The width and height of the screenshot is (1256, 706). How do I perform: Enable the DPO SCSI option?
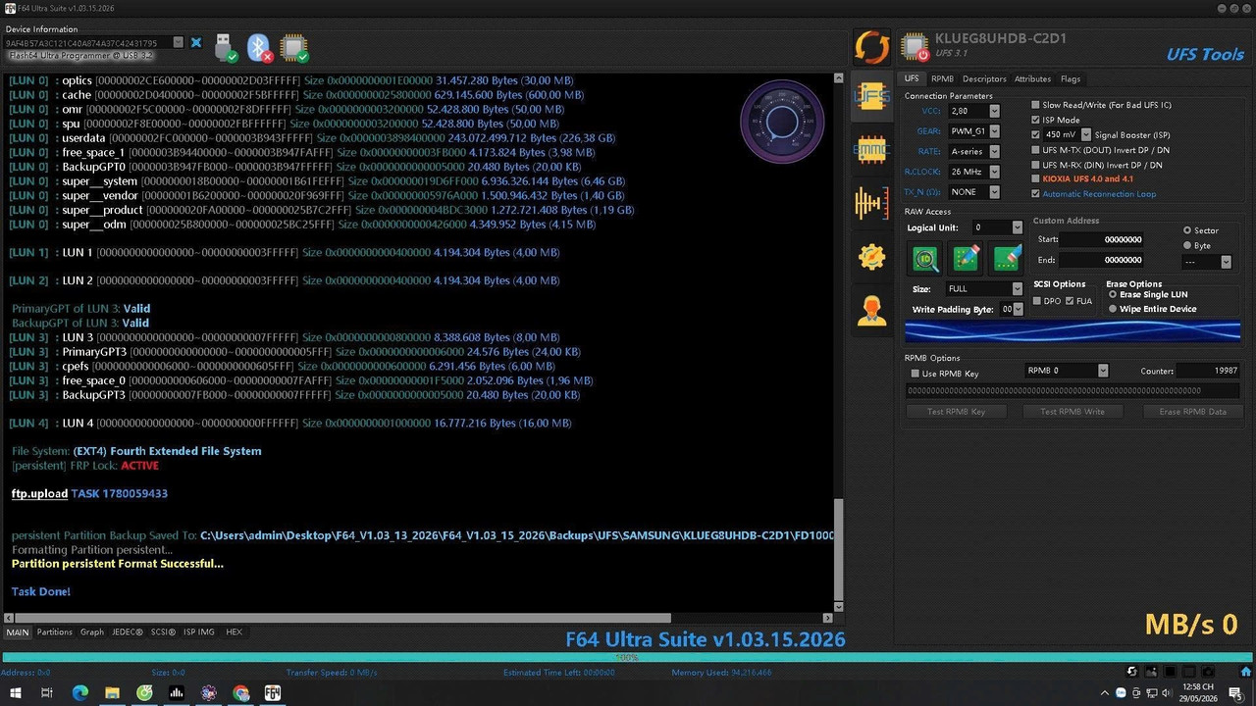coord(1038,301)
